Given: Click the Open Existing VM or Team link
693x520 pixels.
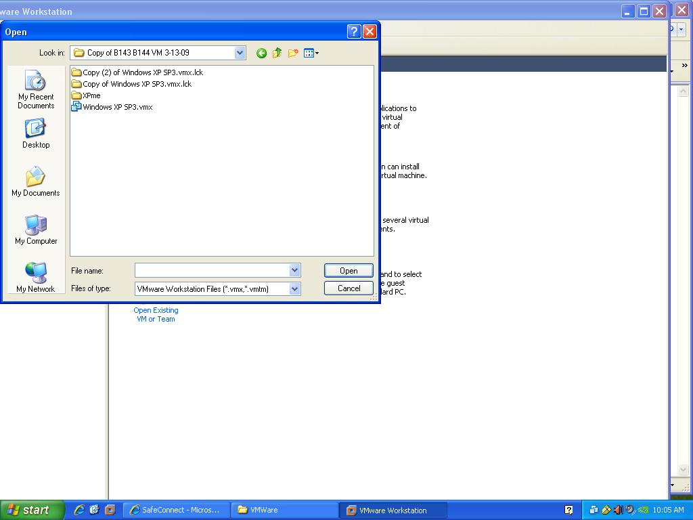Looking at the screenshot, I should [x=156, y=314].
